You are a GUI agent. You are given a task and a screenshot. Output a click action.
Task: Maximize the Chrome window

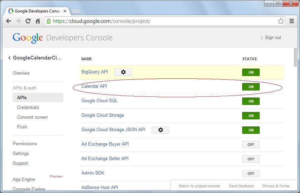[278, 3]
